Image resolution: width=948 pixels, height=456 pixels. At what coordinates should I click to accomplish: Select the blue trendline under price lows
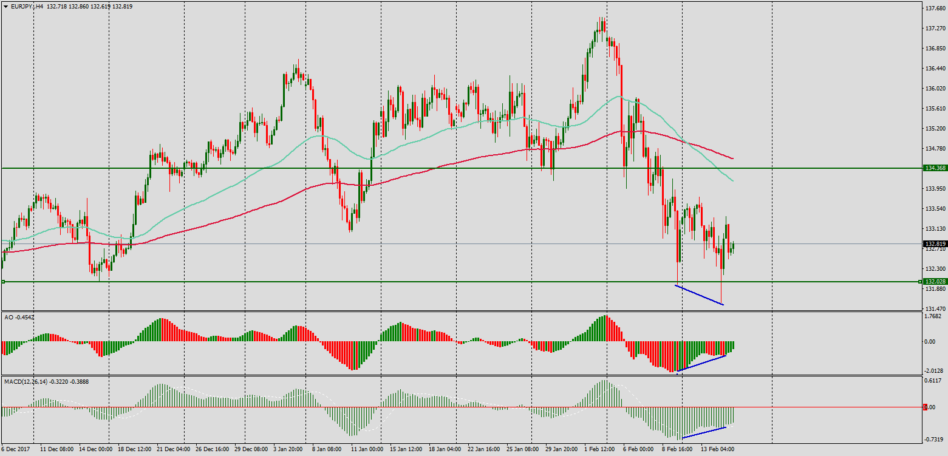pyautogui.click(x=700, y=294)
